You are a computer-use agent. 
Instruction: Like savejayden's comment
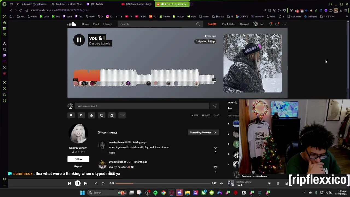pos(215,147)
